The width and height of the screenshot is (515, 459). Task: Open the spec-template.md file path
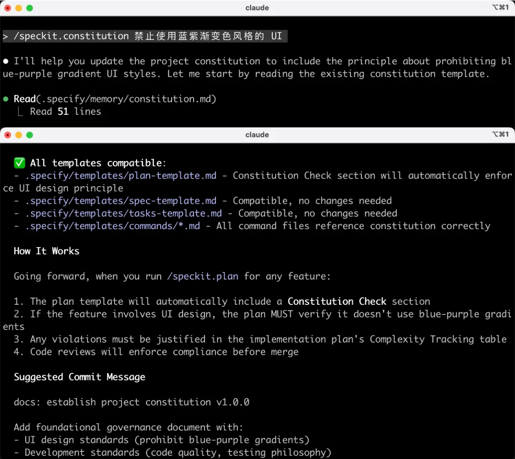pos(121,201)
